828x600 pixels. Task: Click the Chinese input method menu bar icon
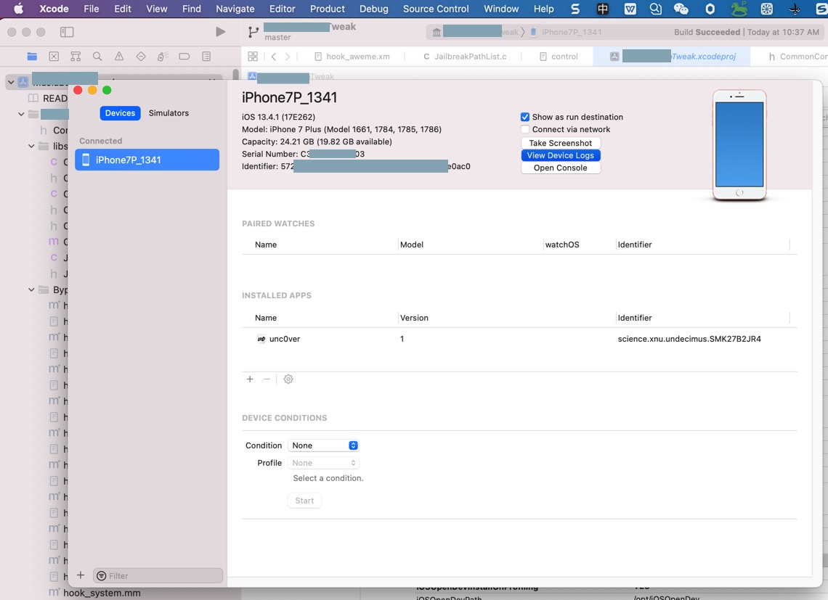(x=603, y=9)
